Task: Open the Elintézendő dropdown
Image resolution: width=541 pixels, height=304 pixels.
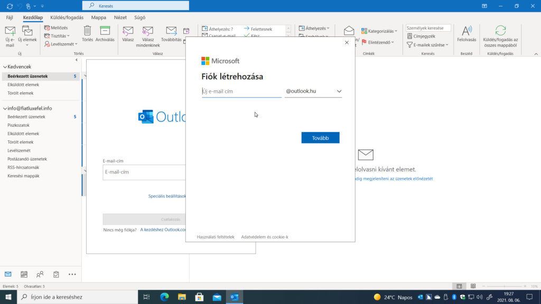Action: click(377, 42)
